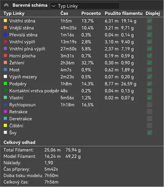Click the Displej column header
The image size is (164, 187).
point(153,14)
